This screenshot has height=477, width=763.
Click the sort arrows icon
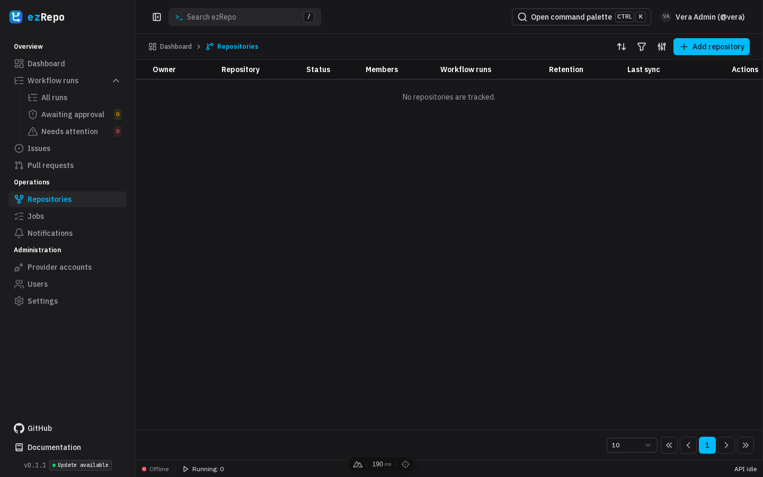[x=622, y=47]
